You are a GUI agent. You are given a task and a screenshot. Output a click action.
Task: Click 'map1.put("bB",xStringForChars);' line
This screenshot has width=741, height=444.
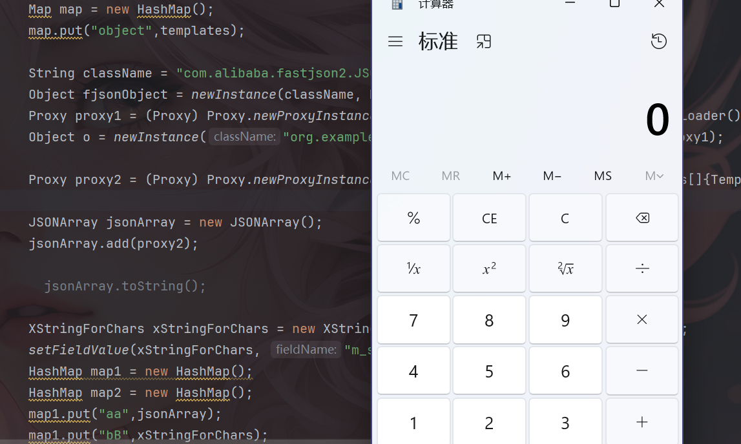pyautogui.click(x=148, y=434)
